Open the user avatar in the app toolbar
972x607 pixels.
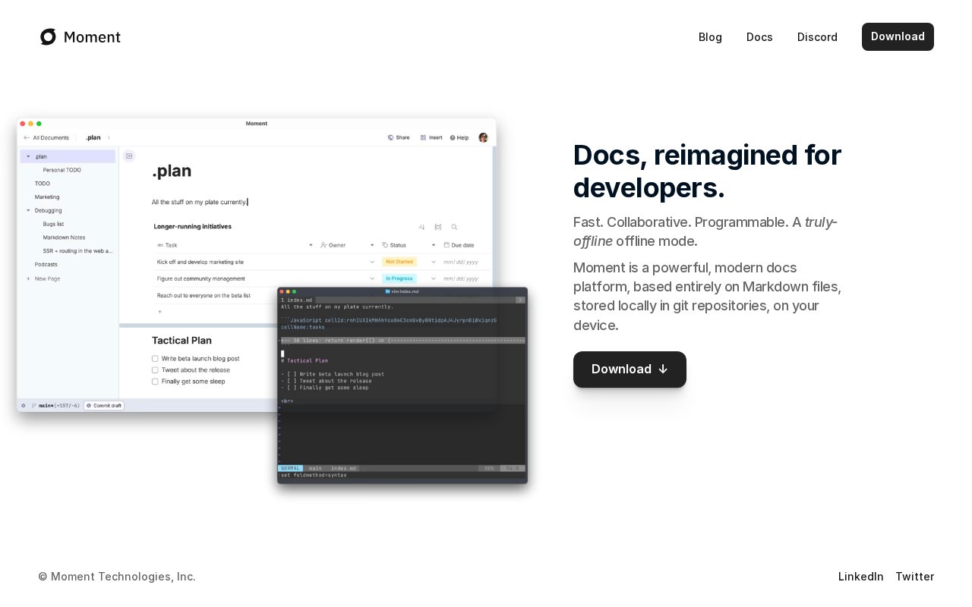[483, 137]
